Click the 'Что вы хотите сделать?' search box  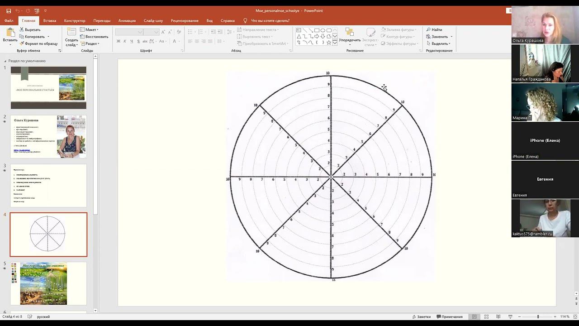270,20
